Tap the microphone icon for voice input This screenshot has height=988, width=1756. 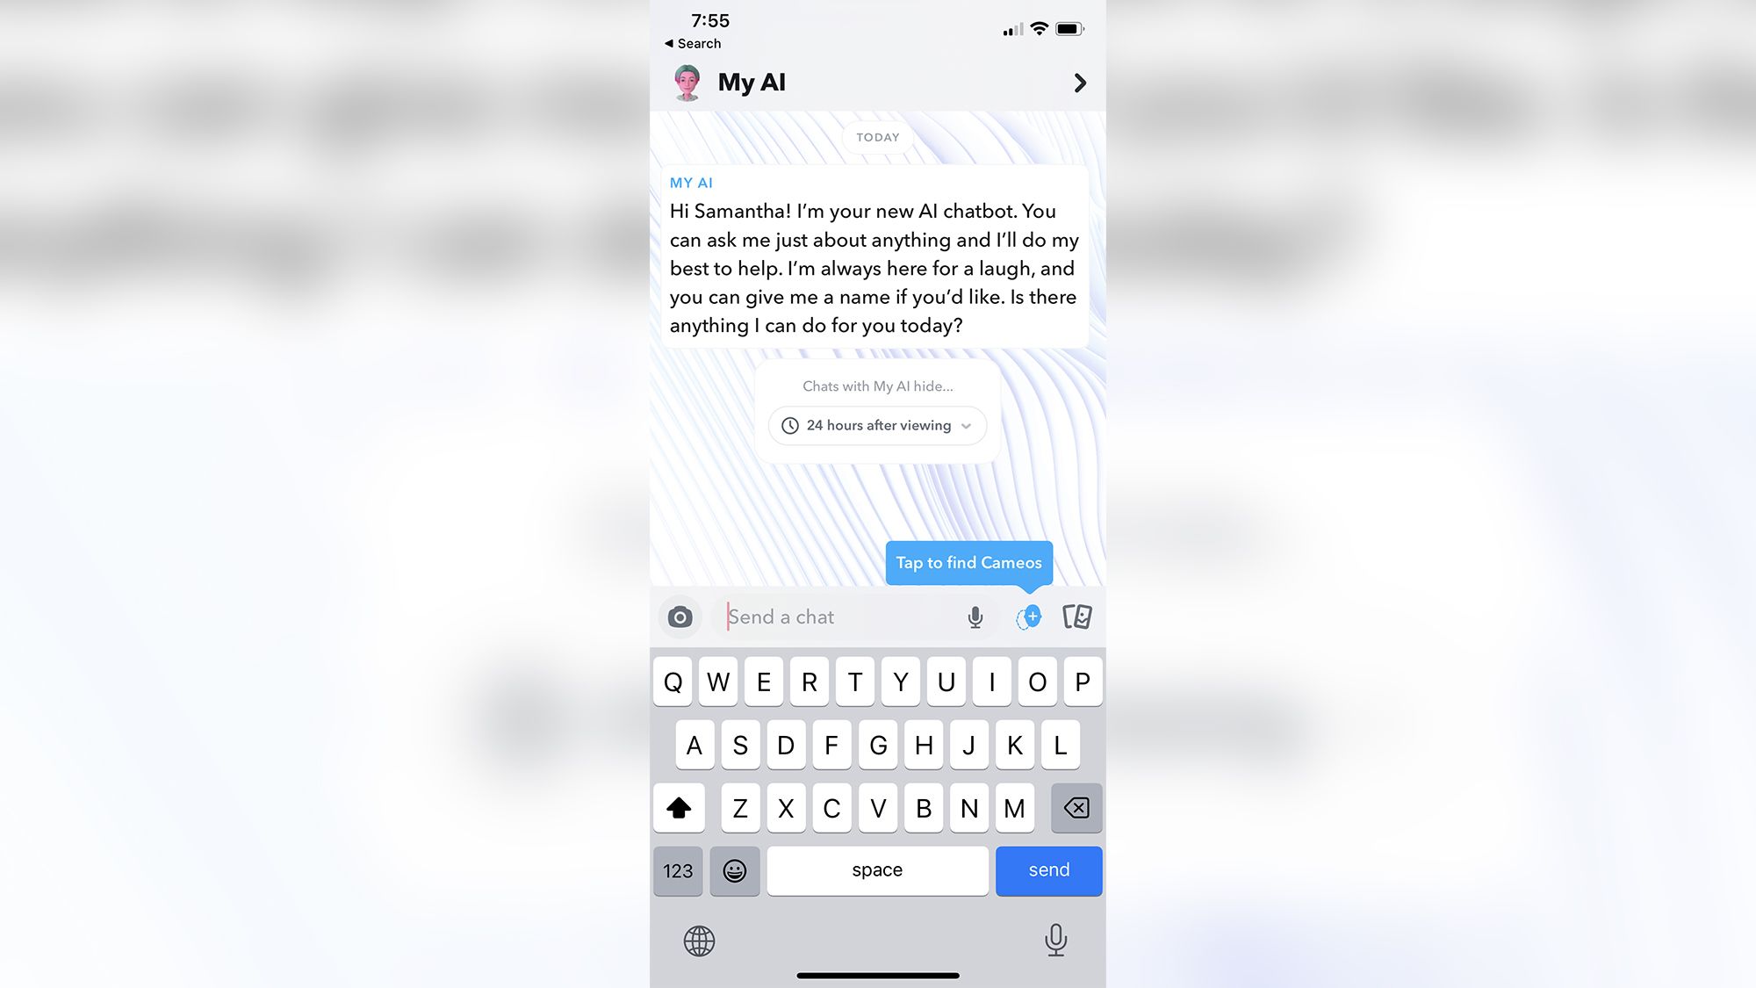pos(975,617)
